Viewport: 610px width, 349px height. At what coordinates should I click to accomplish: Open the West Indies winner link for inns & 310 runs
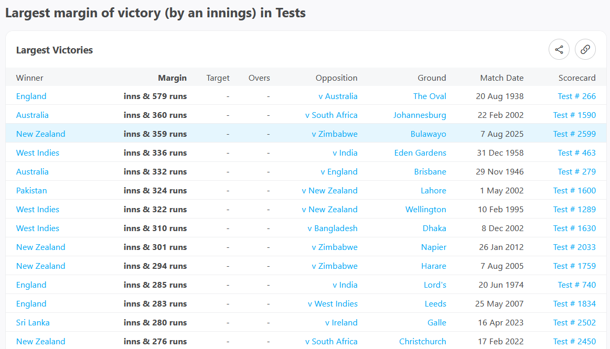pos(38,228)
